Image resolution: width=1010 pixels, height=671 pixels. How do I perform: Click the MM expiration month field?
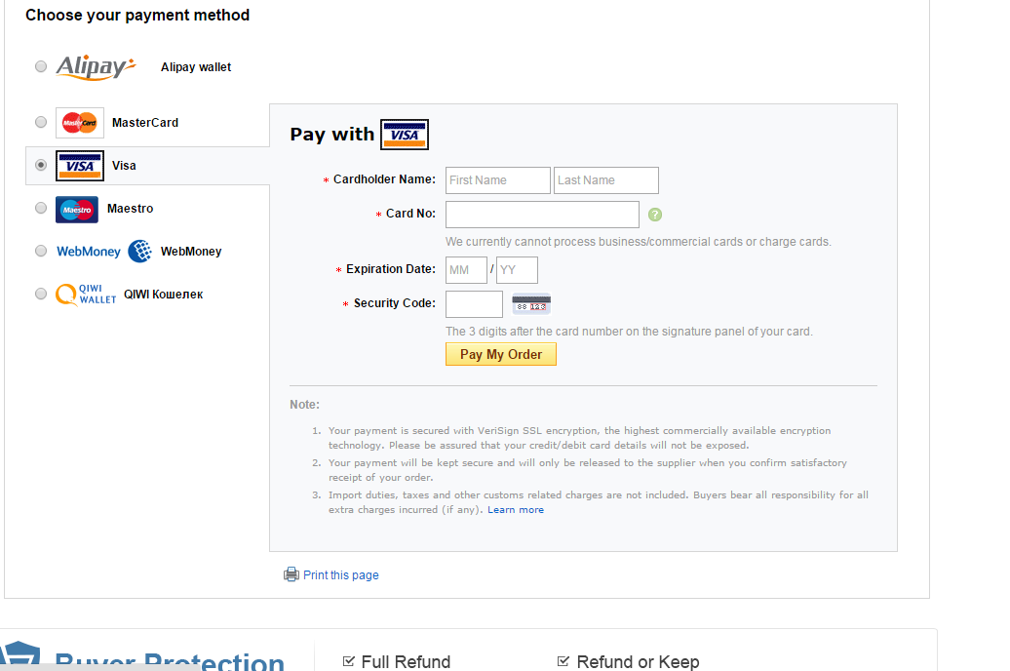[x=466, y=270]
